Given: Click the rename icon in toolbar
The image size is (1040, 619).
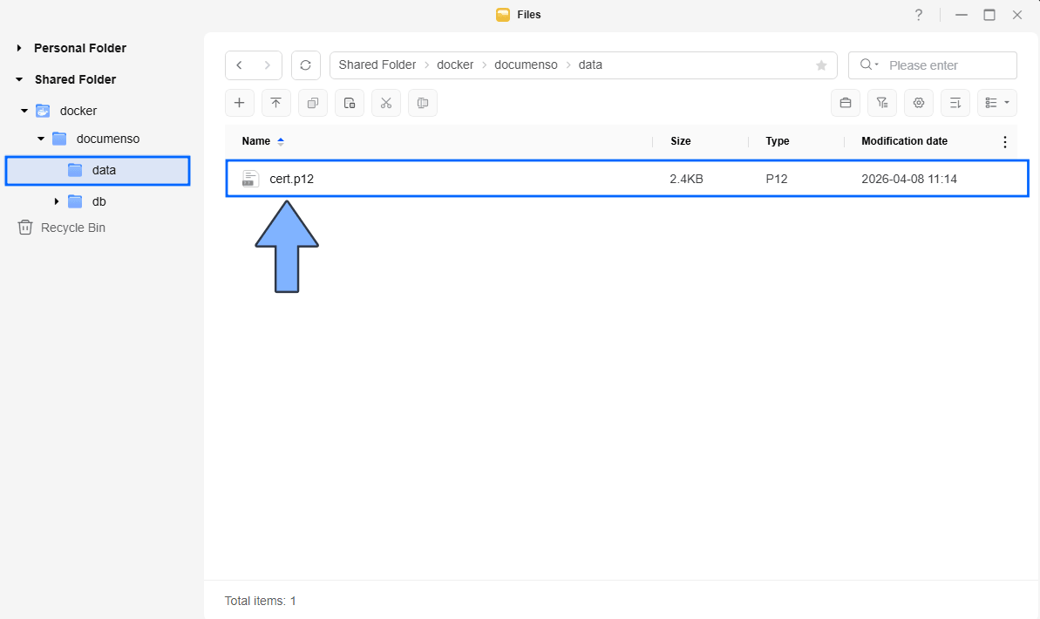Looking at the screenshot, I should [x=422, y=103].
